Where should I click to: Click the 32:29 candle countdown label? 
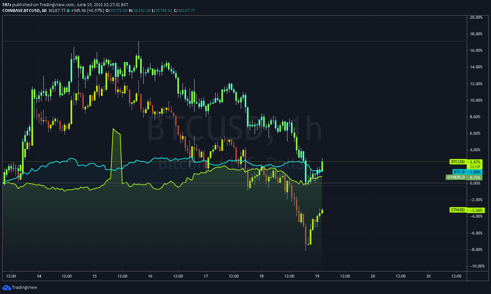(x=475, y=167)
